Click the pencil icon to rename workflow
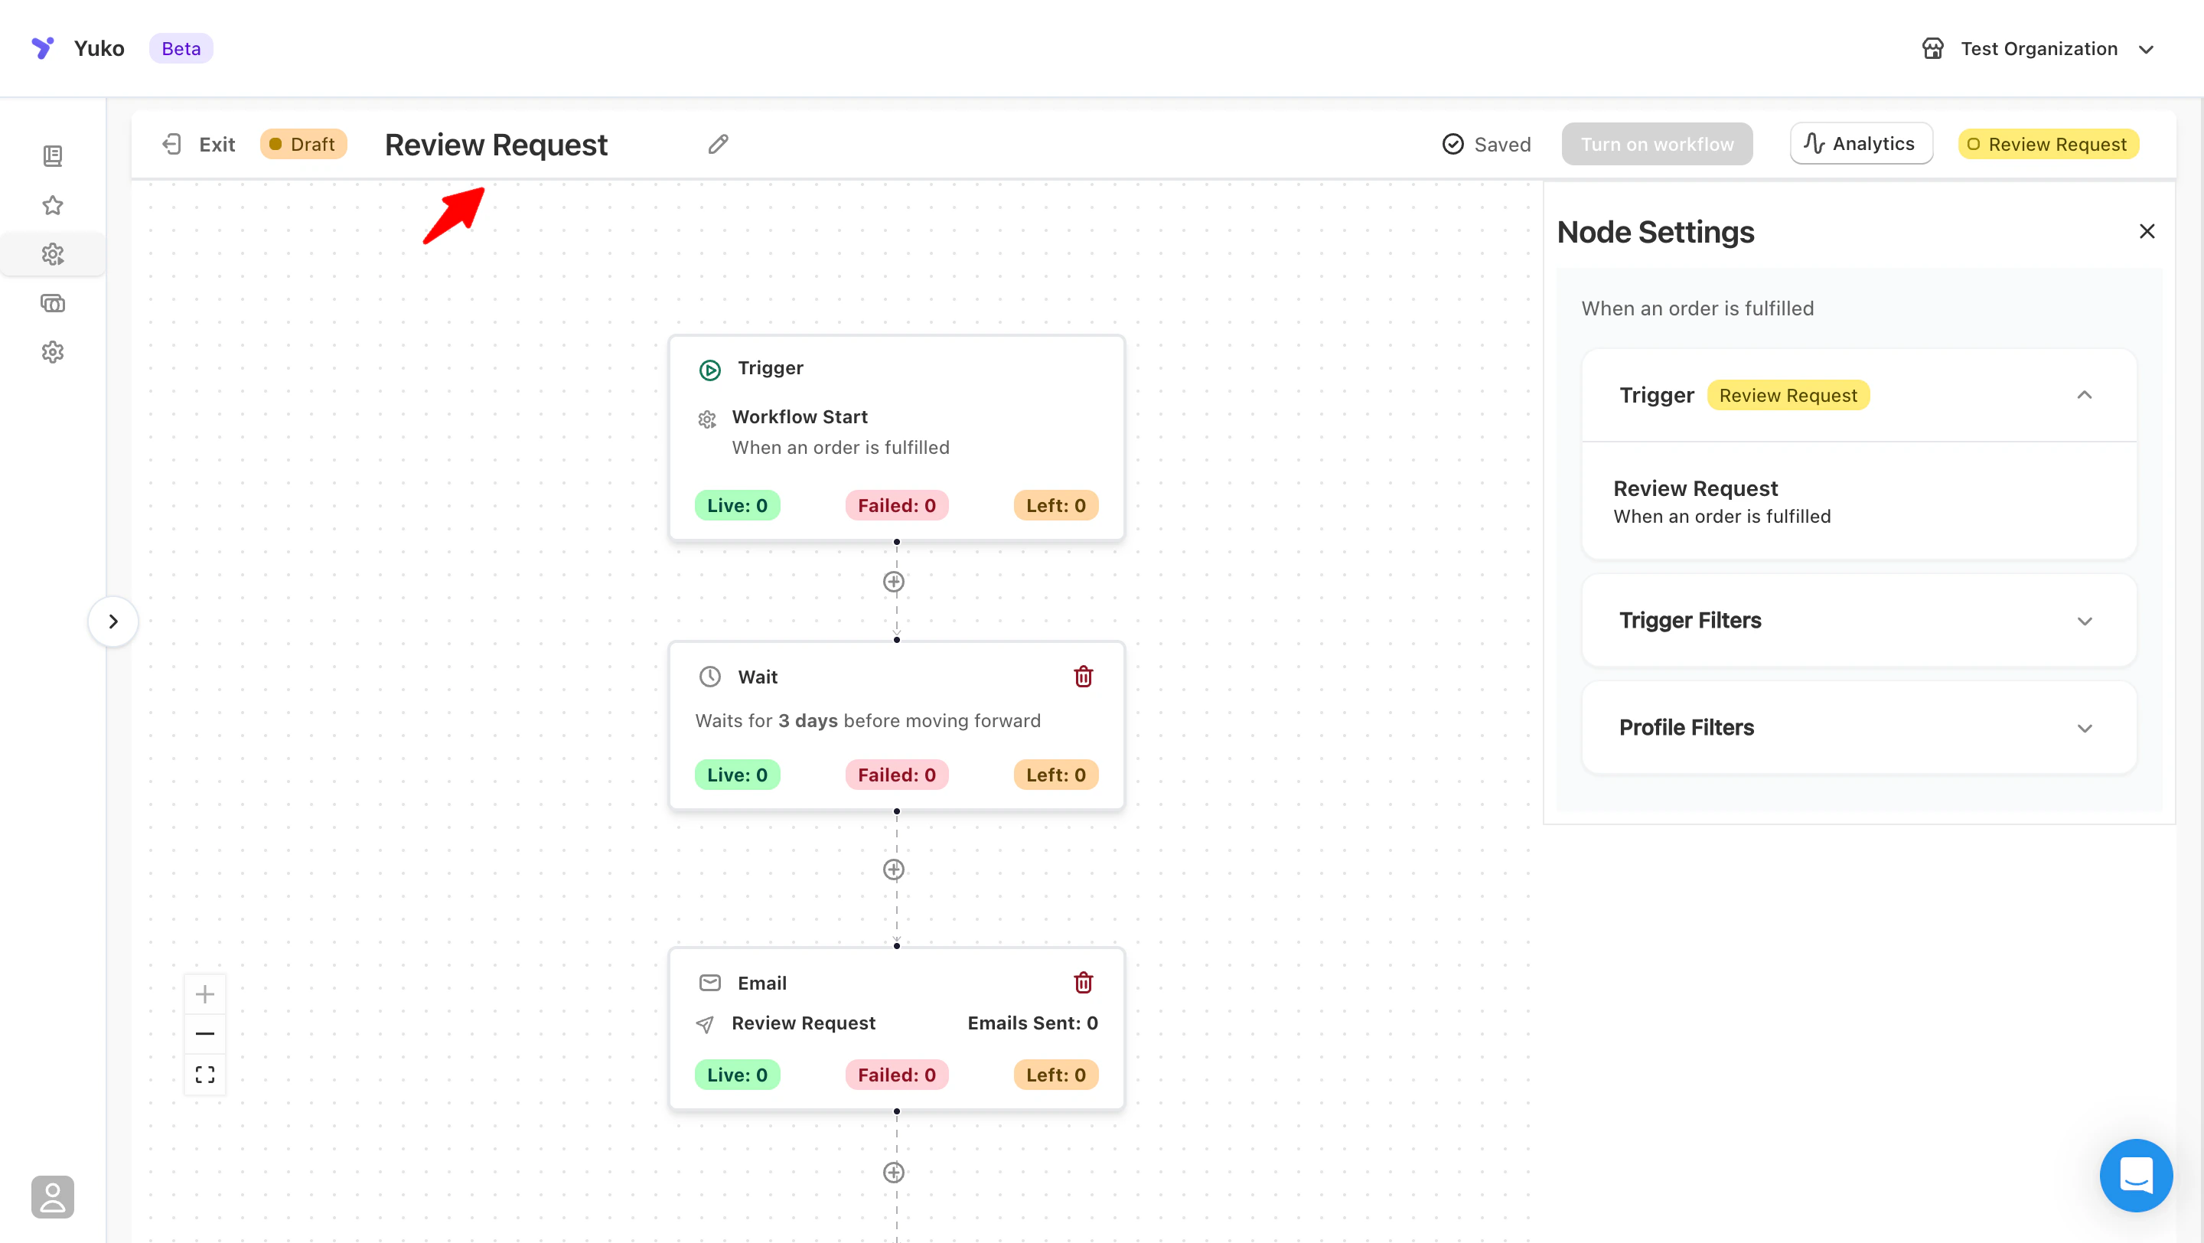 (x=718, y=144)
